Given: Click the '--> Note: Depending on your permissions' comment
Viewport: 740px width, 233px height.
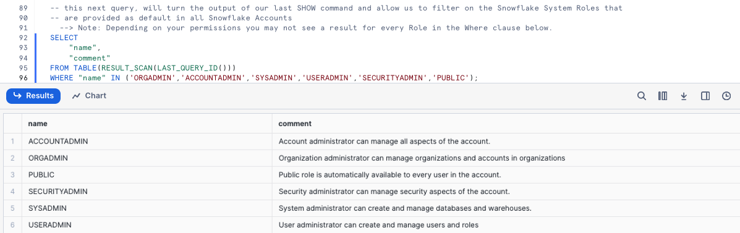Looking at the screenshot, I should point(306,28).
